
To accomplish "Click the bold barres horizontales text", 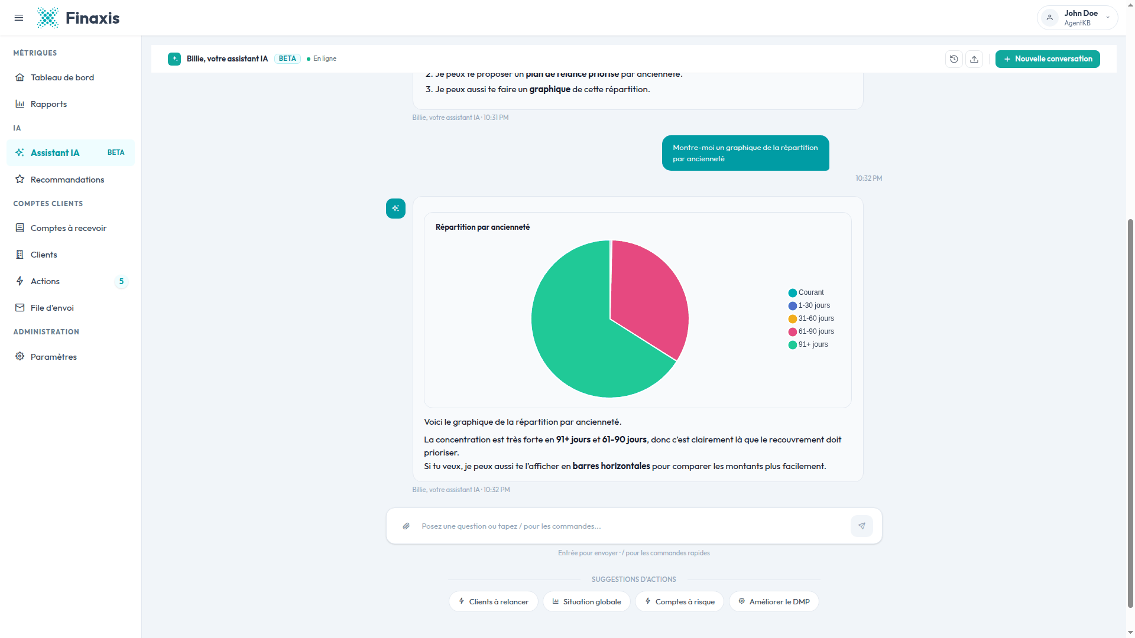I will tap(611, 466).
